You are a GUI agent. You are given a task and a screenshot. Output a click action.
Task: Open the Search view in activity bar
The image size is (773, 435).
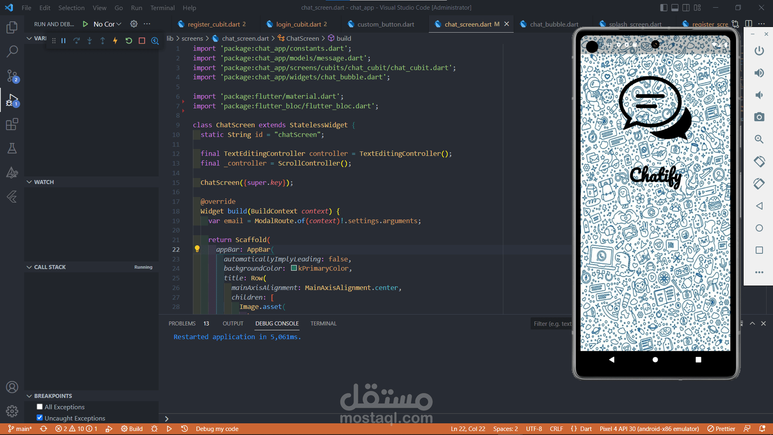coord(12,51)
